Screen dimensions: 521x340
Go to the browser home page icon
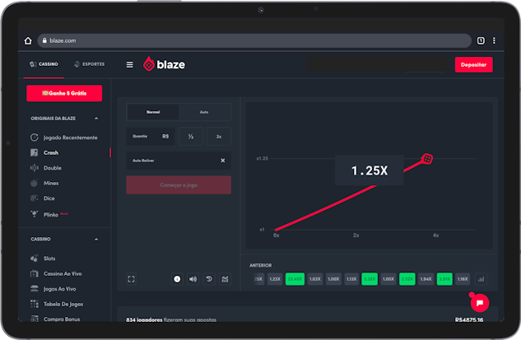click(28, 40)
